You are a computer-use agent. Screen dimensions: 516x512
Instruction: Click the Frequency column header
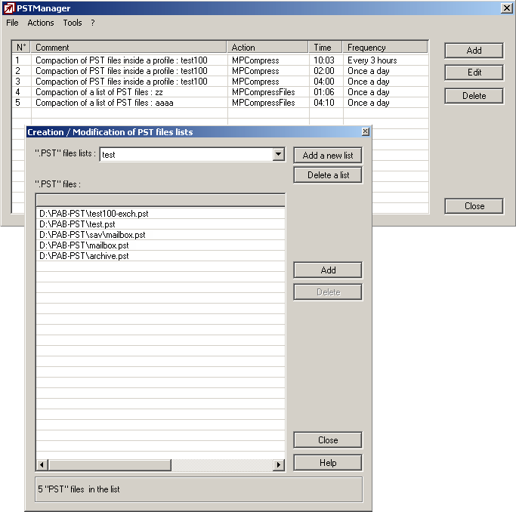(385, 48)
